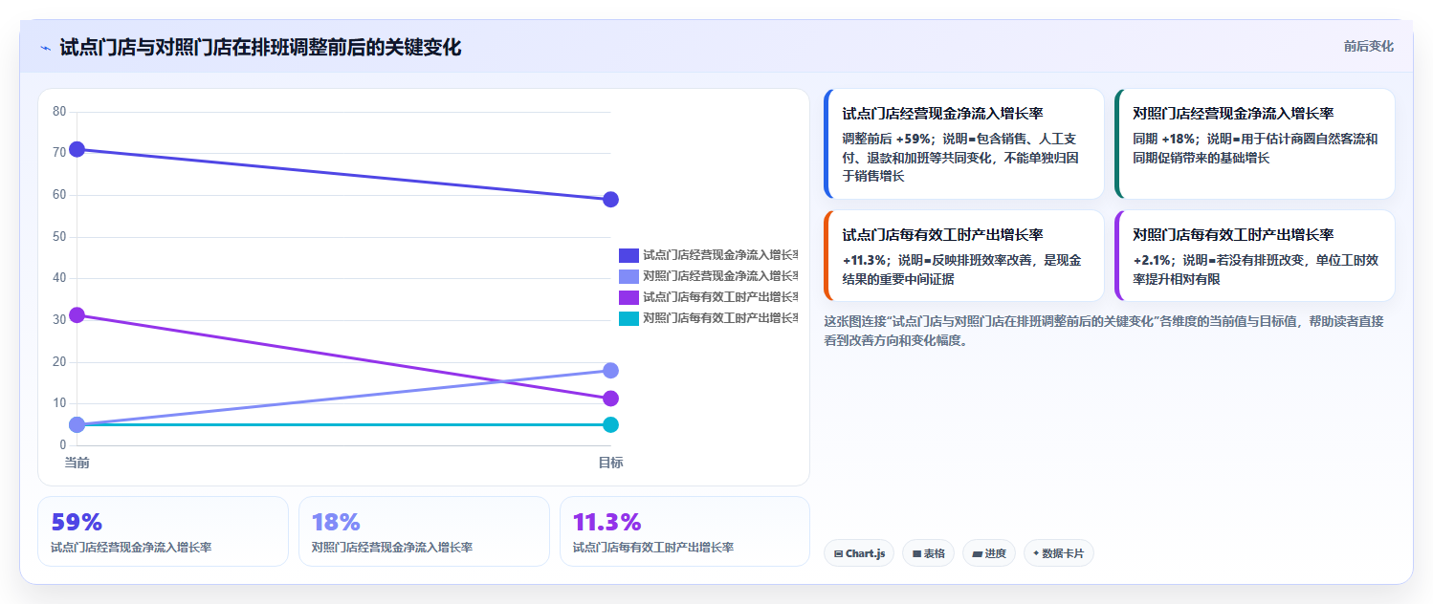1433x604 pixels.
Task: Click the data point at 59 on 目标
Action: tap(610, 200)
